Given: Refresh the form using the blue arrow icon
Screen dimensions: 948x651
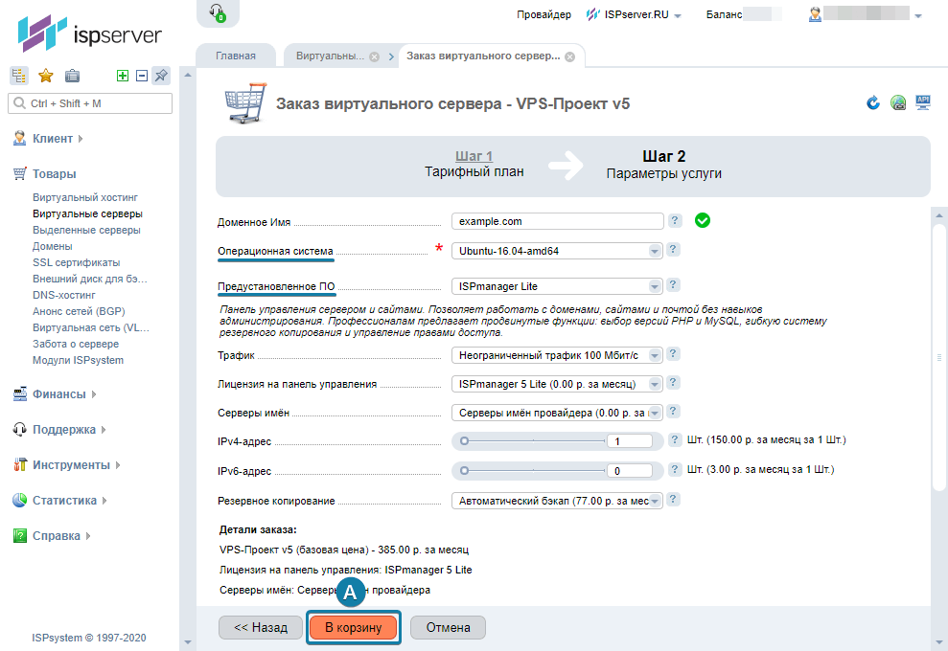Looking at the screenshot, I should click(873, 102).
